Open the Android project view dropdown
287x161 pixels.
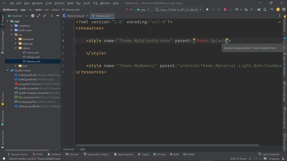[17, 16]
